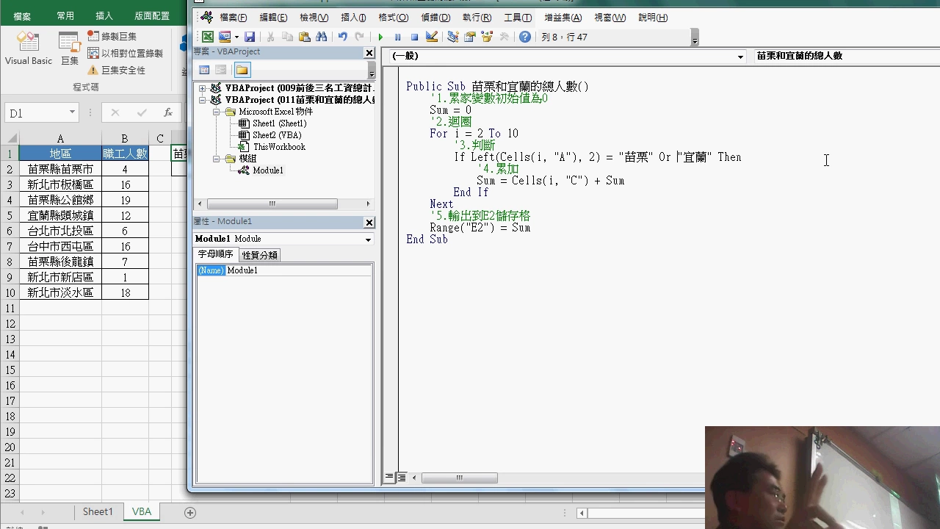Click the 巨集 Macros ribbon button
940x529 pixels.
(x=70, y=49)
